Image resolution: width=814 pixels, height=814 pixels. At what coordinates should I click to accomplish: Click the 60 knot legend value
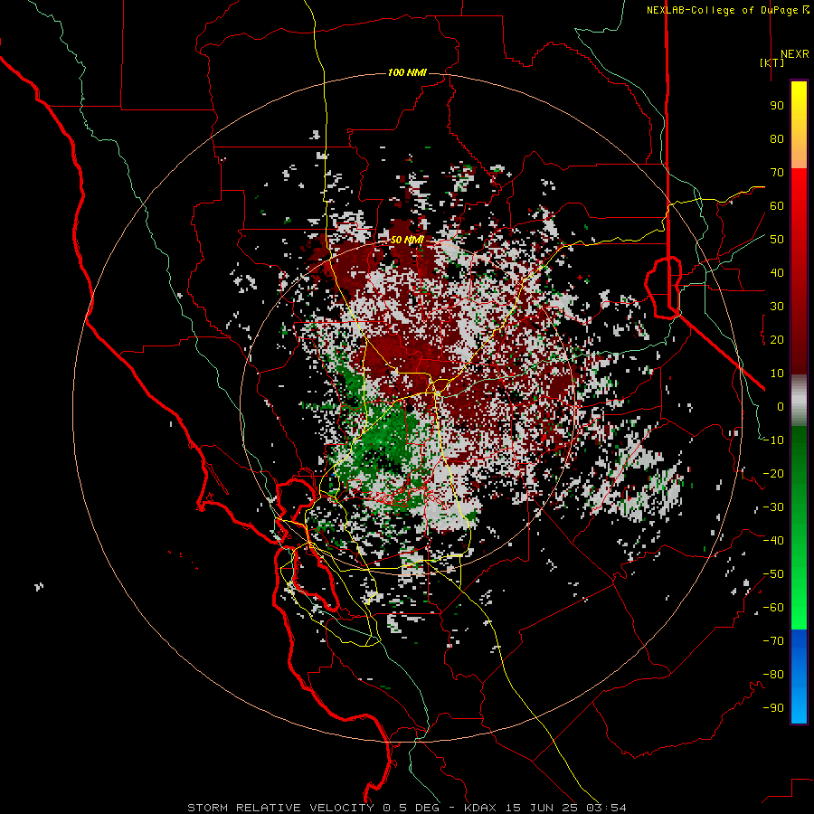pyautogui.click(x=777, y=206)
